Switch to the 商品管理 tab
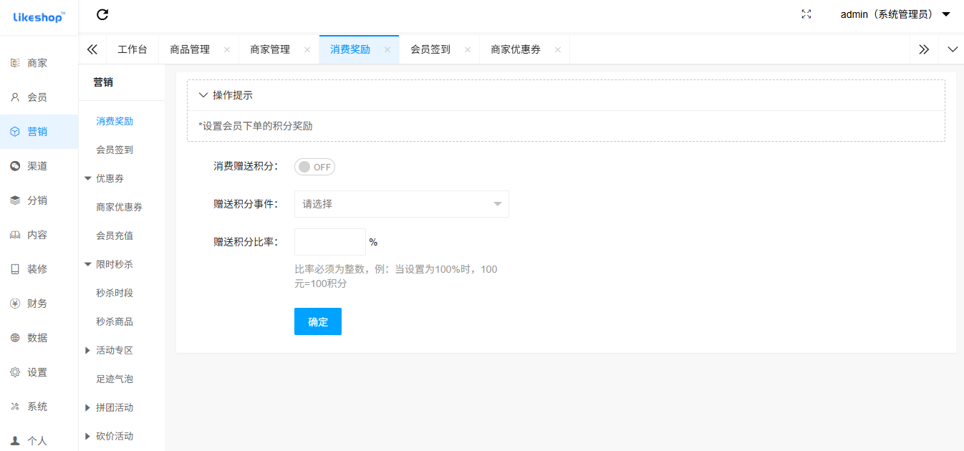Viewport: 964px width, 451px height. [190, 49]
